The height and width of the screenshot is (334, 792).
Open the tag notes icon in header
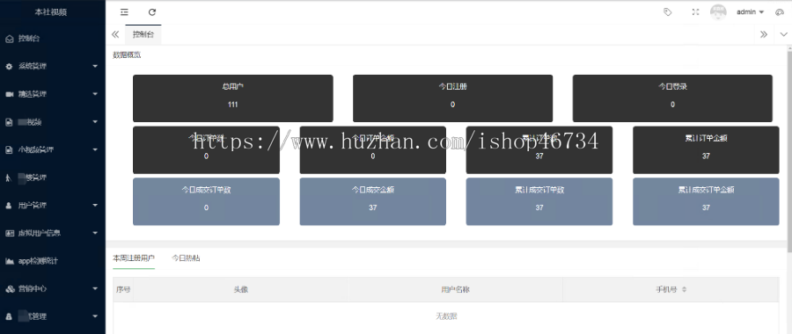(x=668, y=12)
